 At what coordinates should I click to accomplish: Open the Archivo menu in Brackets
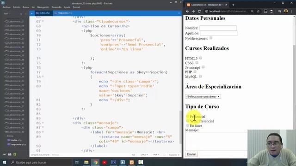point(6,7)
